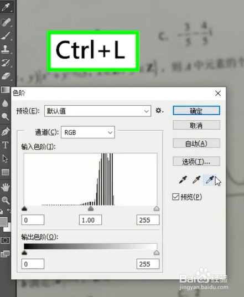Swap foreground and background colors
The image size is (244, 297).
(x=9, y=210)
